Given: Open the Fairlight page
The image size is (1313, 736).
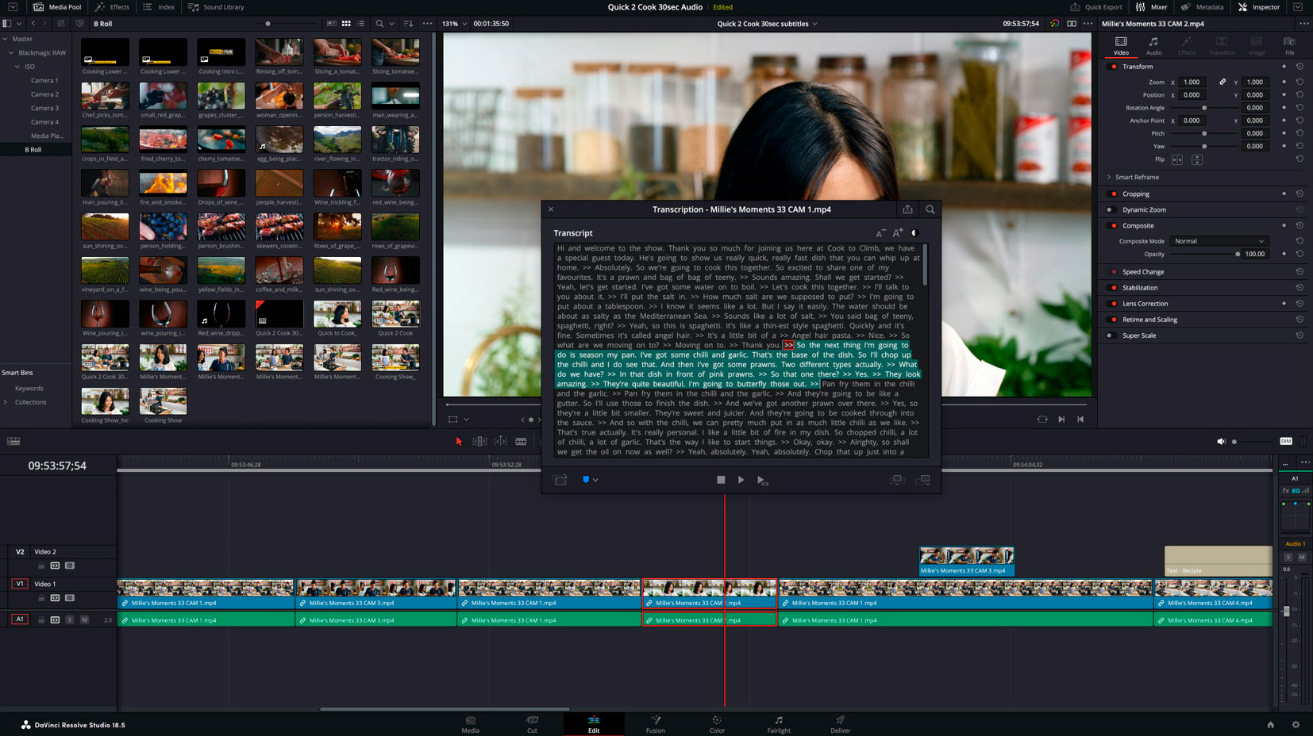Looking at the screenshot, I should tap(778, 724).
